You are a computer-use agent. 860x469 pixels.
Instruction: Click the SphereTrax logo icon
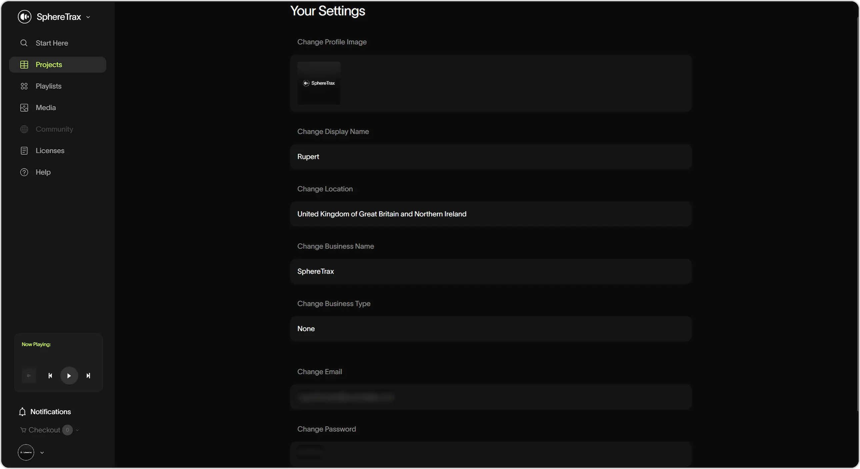click(24, 17)
